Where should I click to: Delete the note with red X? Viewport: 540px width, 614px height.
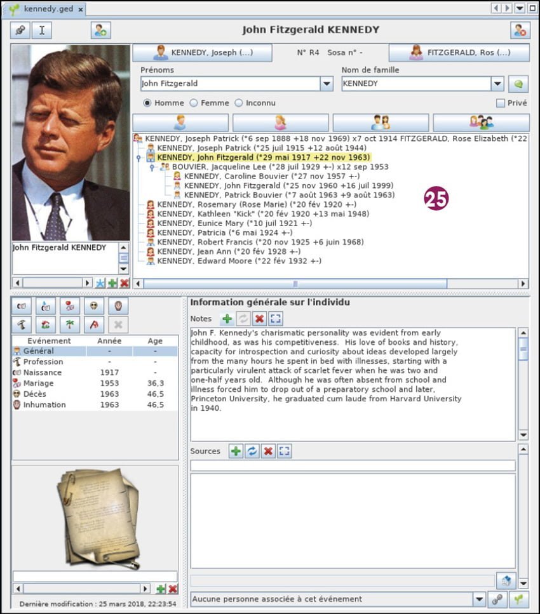pyautogui.click(x=259, y=319)
